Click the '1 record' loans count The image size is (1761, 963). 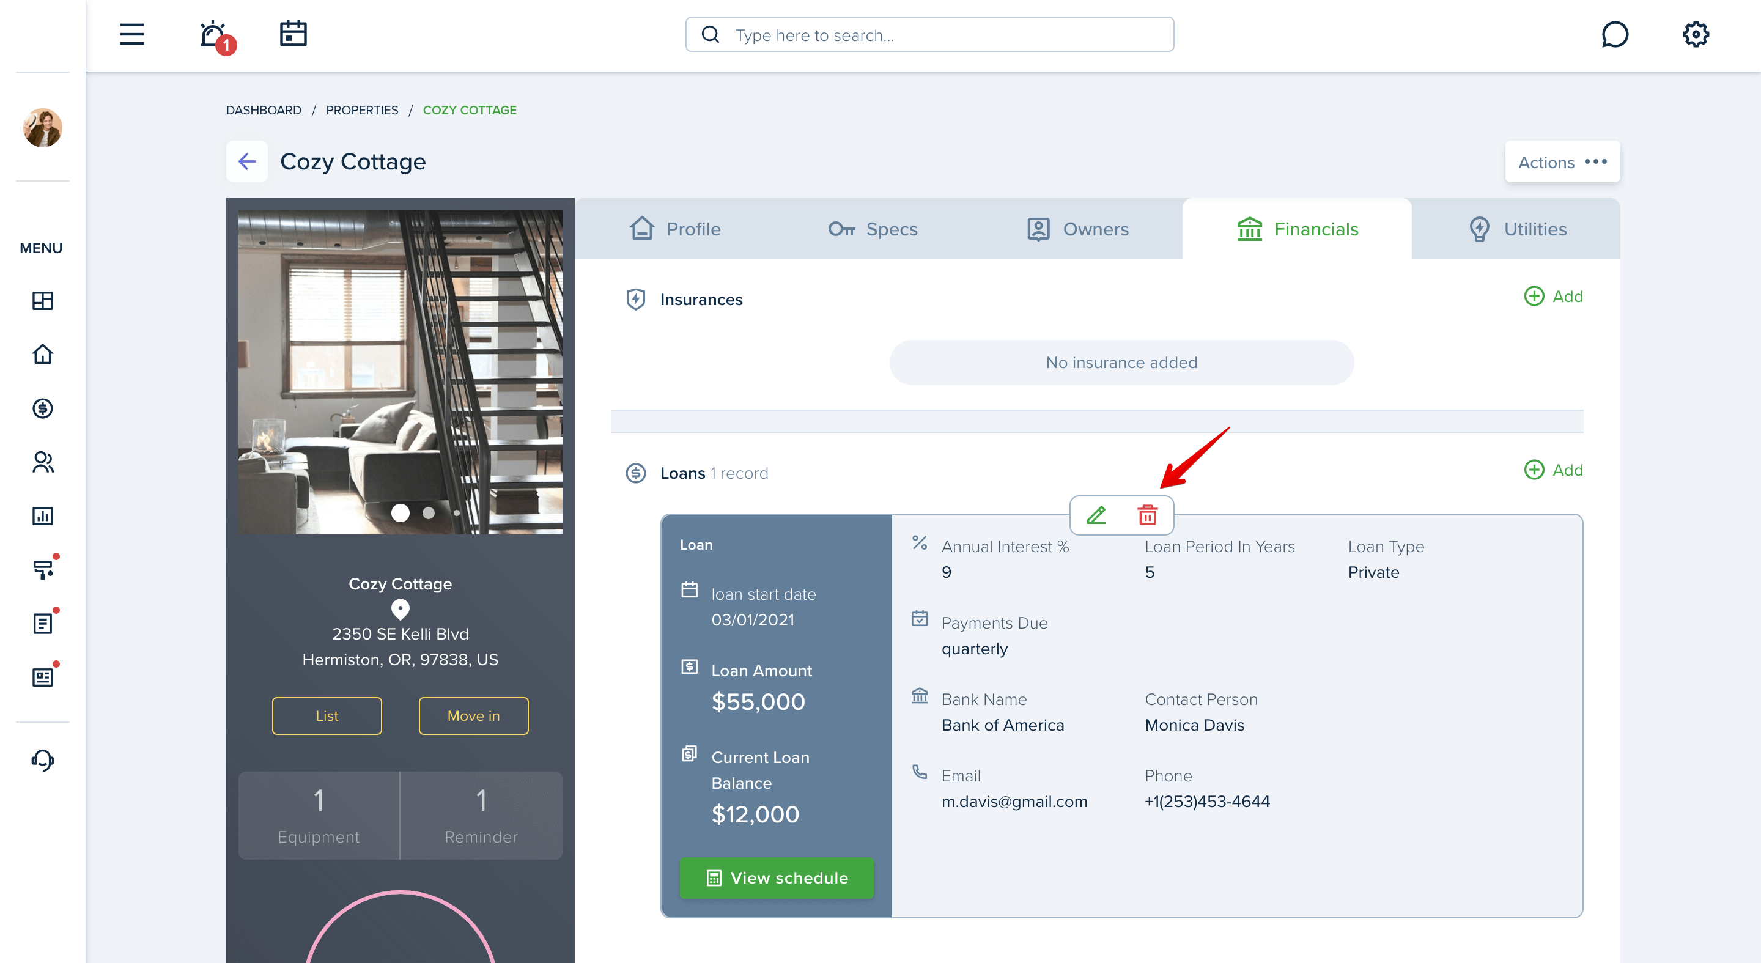coord(739,474)
